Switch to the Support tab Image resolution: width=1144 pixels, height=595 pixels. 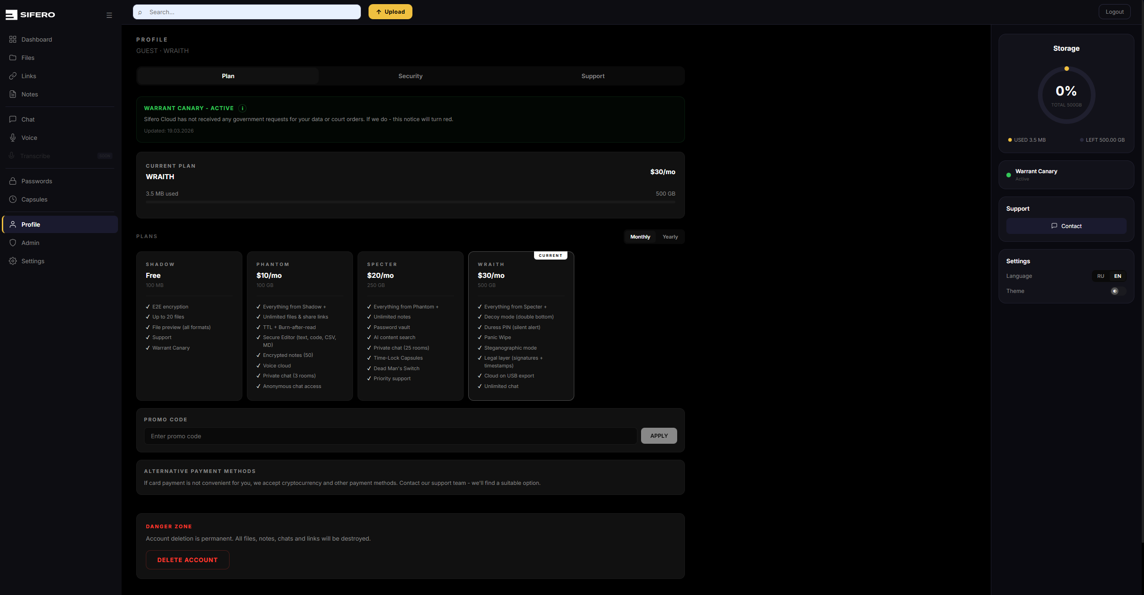click(x=593, y=76)
